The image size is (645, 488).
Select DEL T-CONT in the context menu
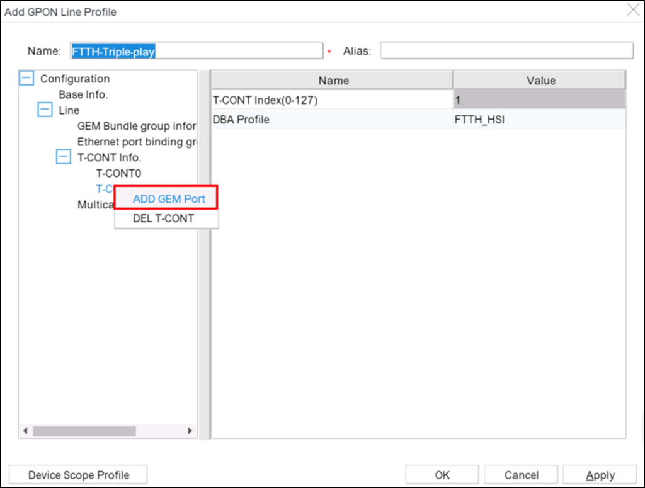point(166,218)
